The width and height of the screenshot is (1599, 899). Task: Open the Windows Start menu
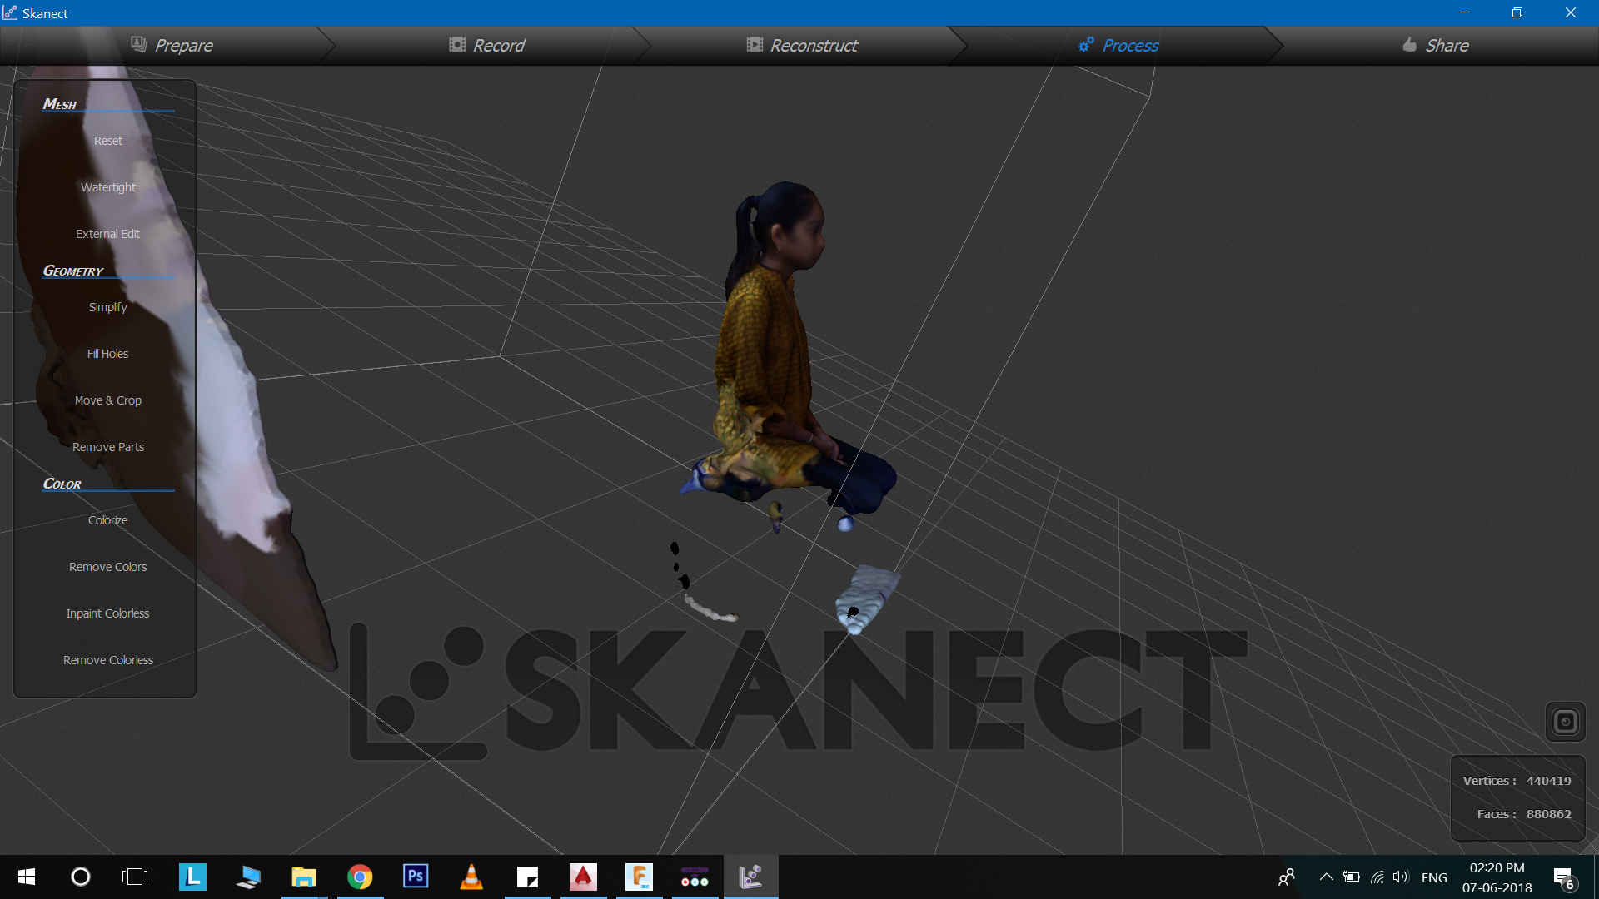[26, 877]
